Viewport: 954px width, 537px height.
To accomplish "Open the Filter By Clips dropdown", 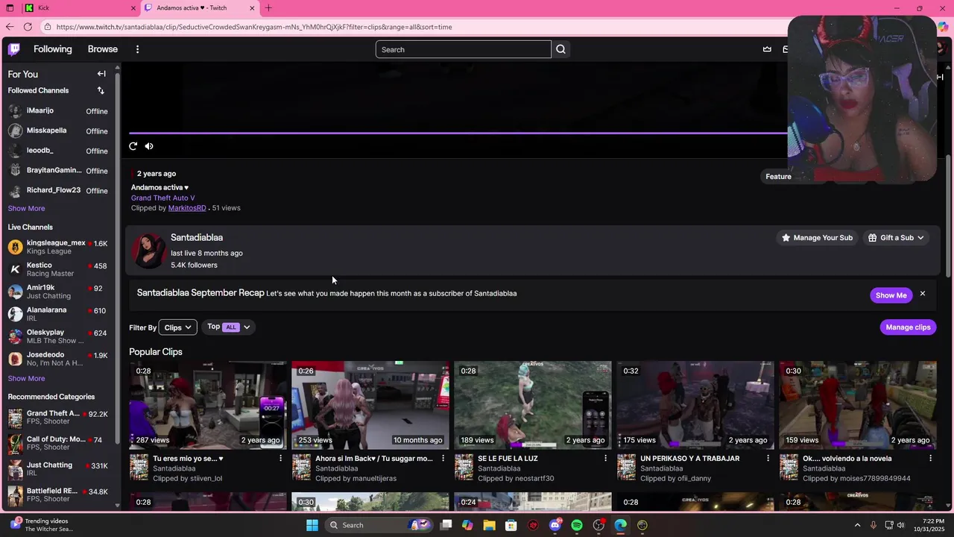I will (x=177, y=327).
